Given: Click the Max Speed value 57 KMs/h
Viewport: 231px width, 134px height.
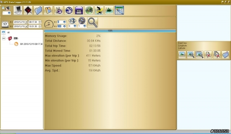Looking at the screenshot, I should click(x=95, y=66).
